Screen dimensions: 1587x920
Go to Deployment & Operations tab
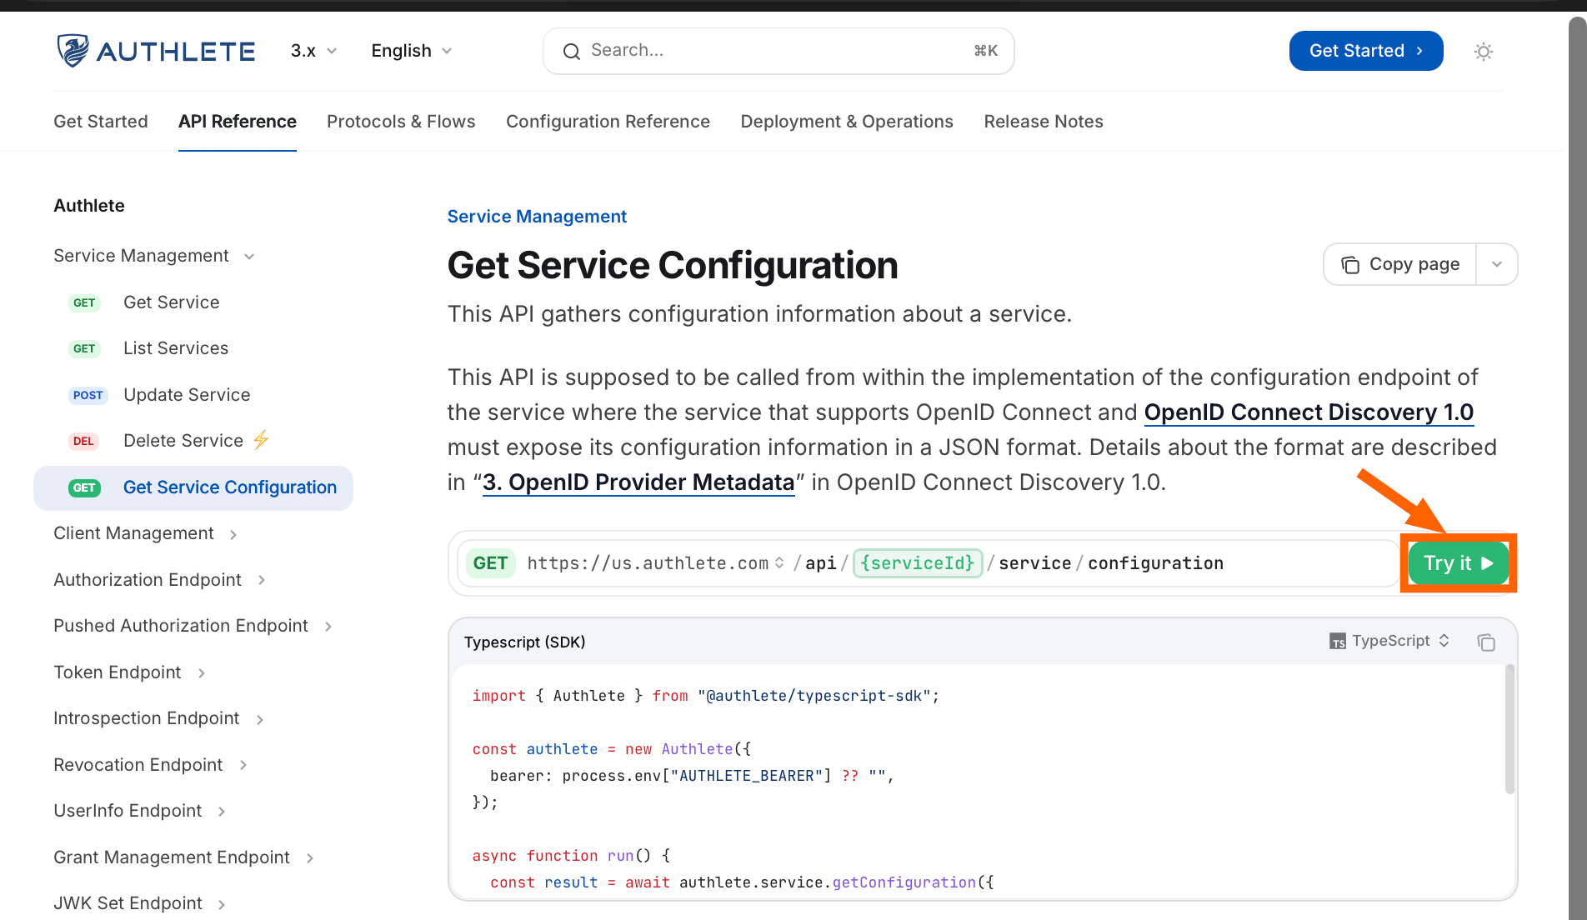click(847, 122)
